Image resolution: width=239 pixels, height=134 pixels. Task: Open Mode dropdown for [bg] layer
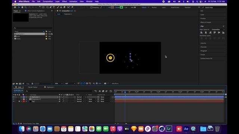[x=80, y=101]
